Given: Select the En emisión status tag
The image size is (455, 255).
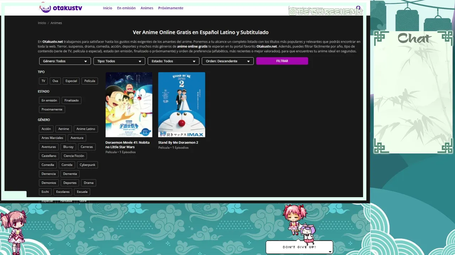Looking at the screenshot, I should 49,101.
